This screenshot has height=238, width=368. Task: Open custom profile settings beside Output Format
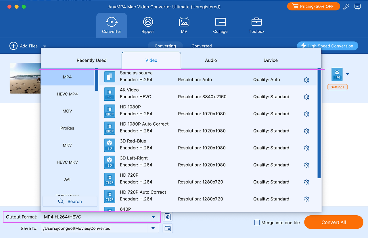pos(168,217)
